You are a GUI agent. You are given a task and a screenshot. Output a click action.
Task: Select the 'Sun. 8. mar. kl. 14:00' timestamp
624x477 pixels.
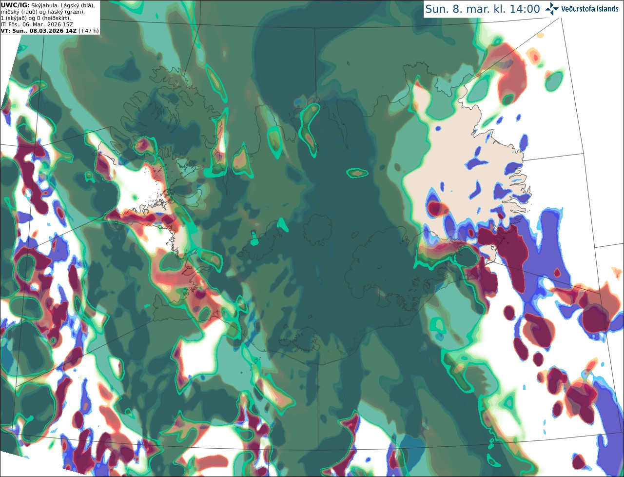click(x=483, y=9)
